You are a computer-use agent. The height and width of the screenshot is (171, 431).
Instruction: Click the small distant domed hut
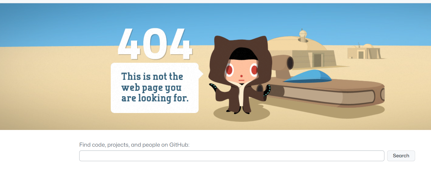point(364,51)
